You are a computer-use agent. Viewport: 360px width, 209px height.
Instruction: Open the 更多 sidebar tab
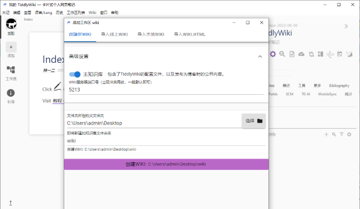tap(317, 85)
